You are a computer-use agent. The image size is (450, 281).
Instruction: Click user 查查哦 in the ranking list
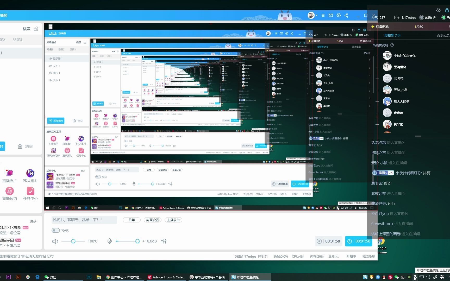(398, 113)
